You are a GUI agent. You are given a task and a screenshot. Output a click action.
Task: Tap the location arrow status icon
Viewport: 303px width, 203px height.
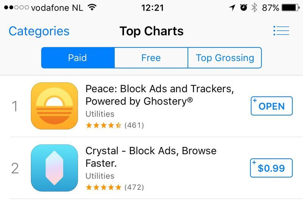232,8
